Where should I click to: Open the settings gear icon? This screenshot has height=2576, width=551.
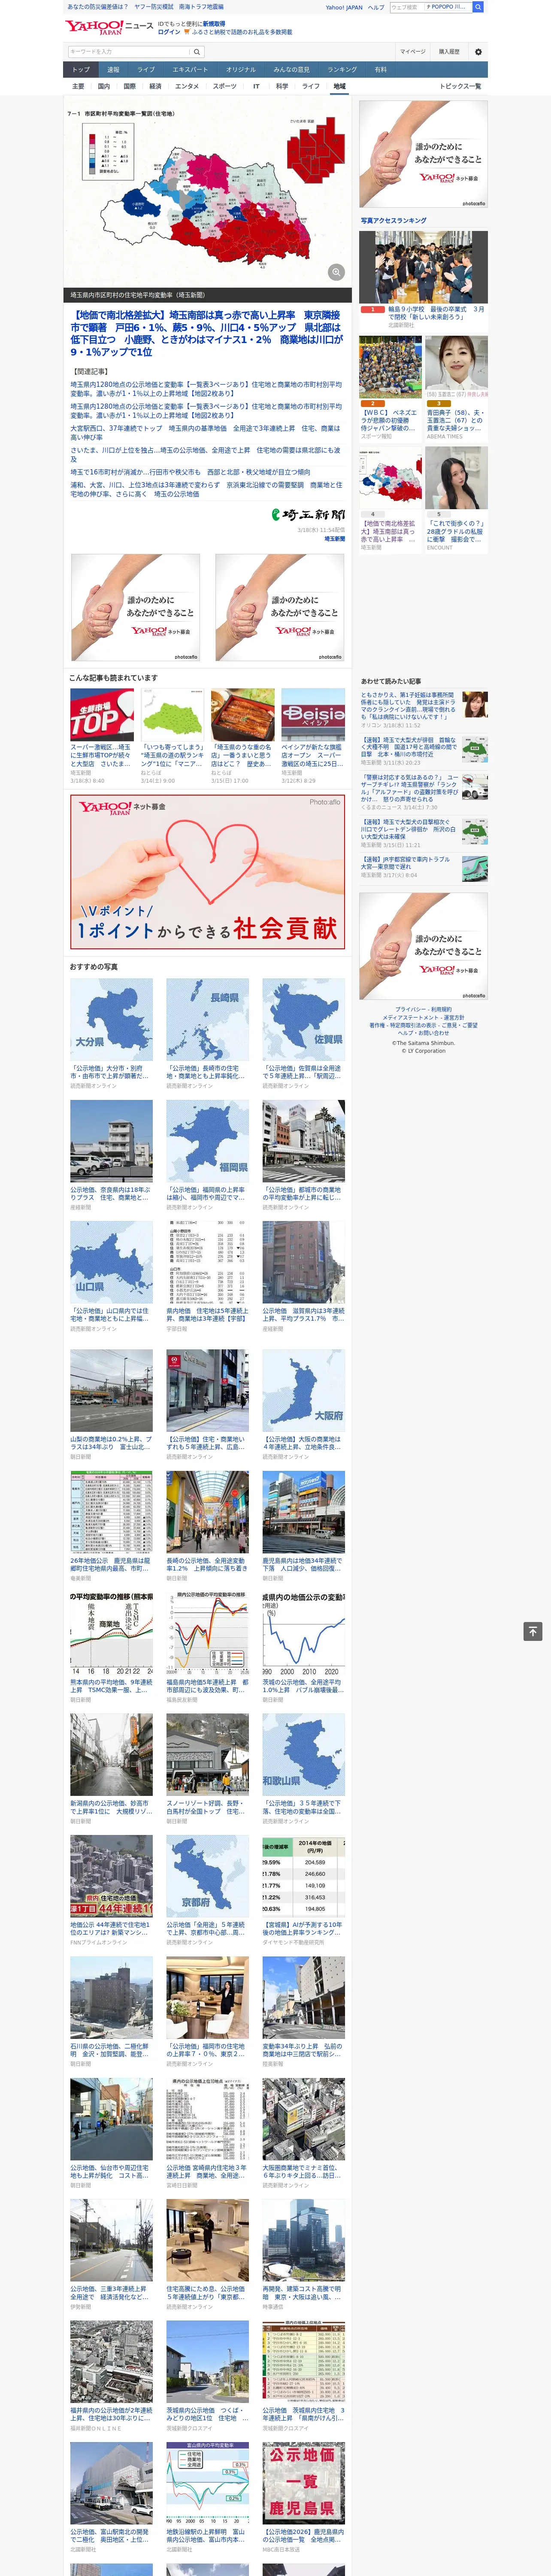click(478, 52)
